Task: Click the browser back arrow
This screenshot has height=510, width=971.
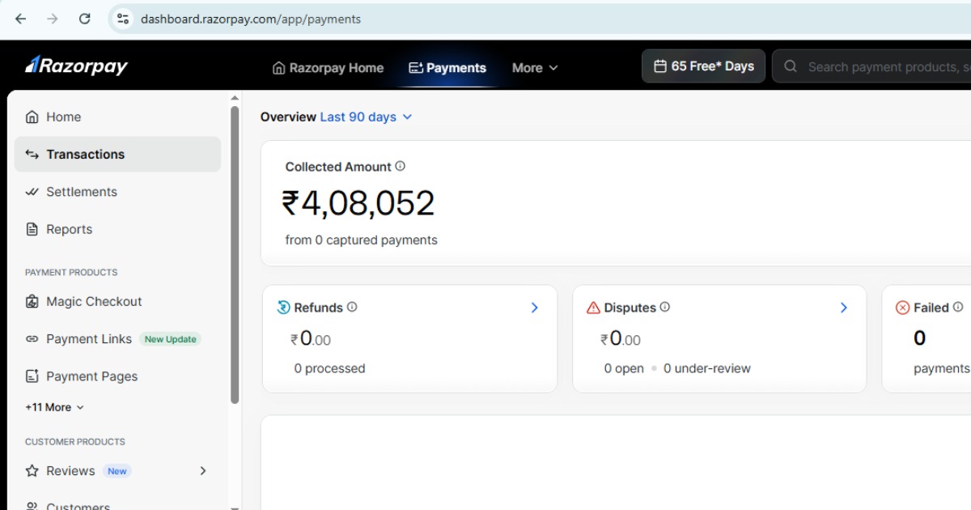Action: point(21,19)
